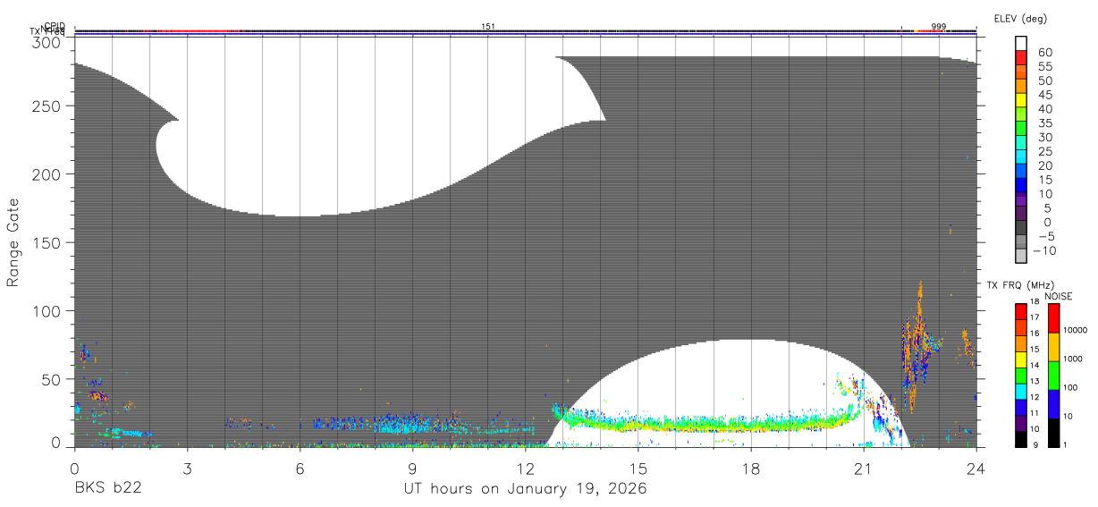This screenshot has width=1098, height=507.
Task: Select the cyan segment of the TX FRQ colorbar
Action: [1021, 391]
